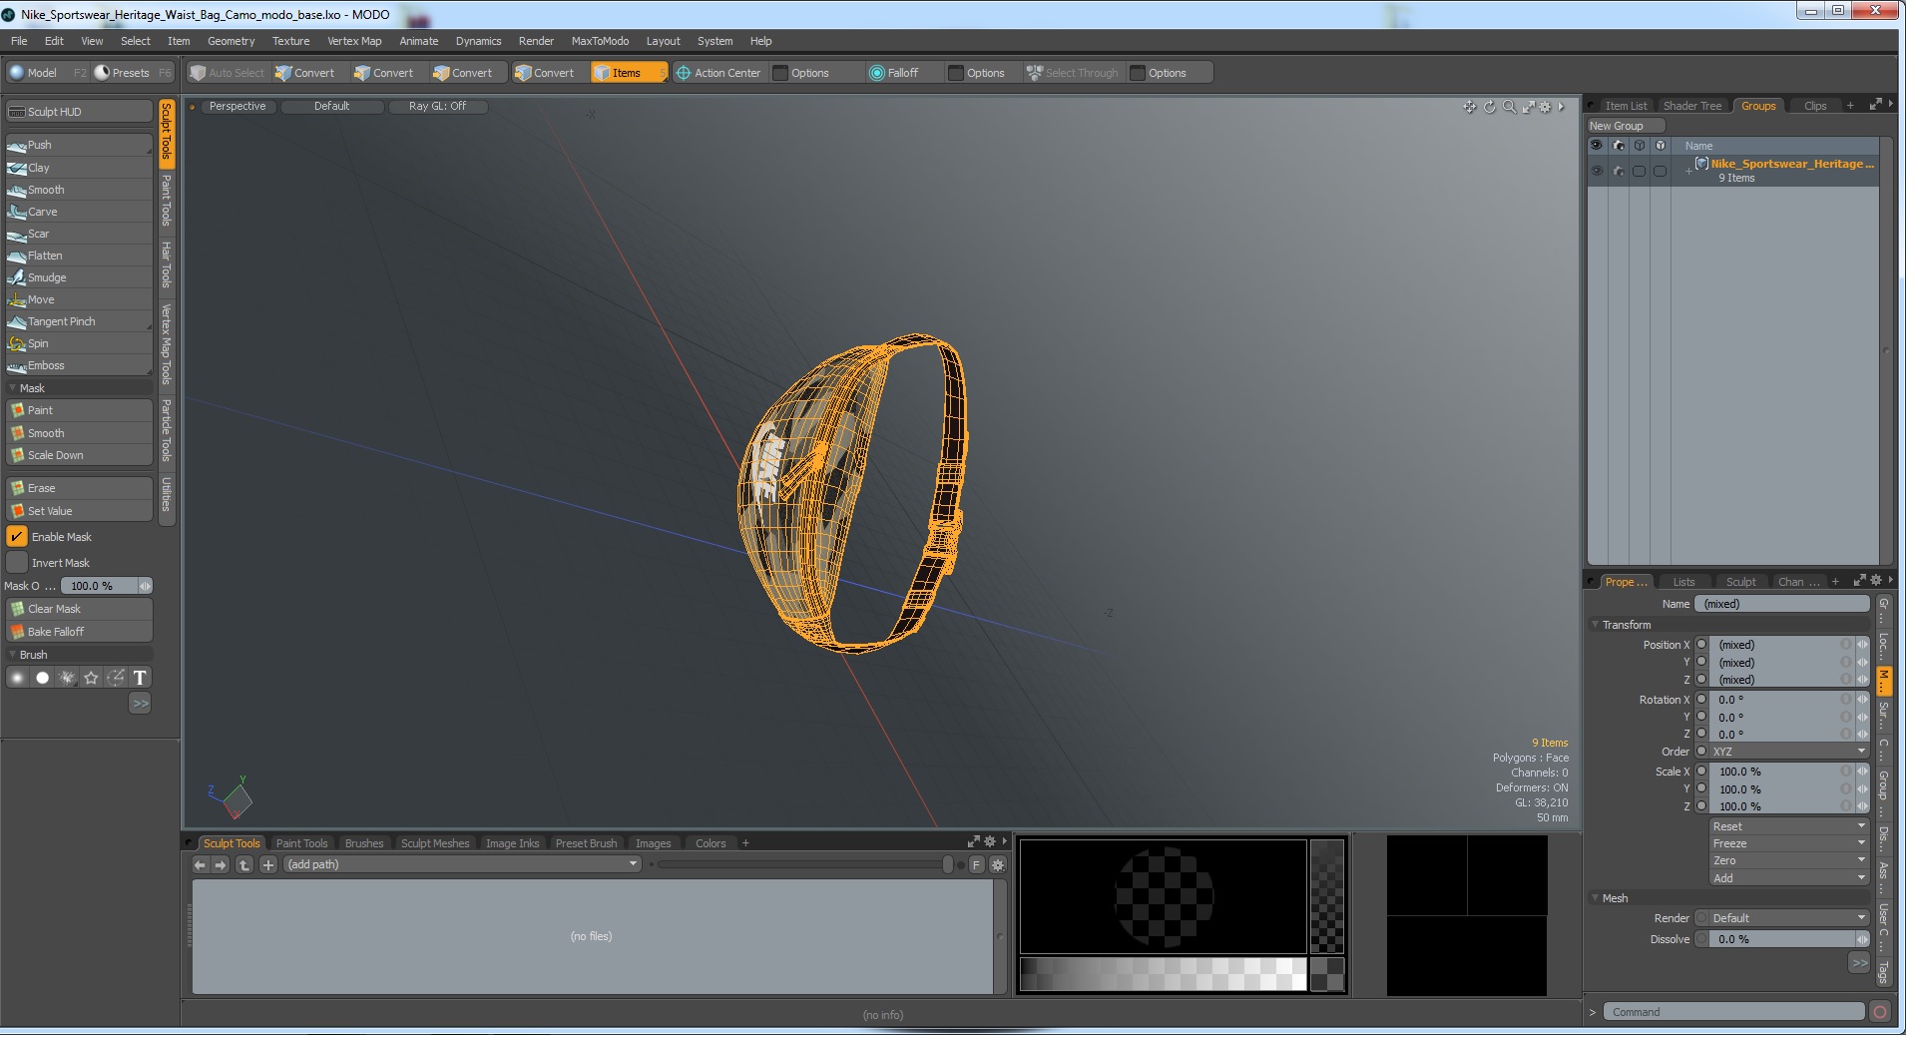Pick the hard round brush tip icon
This screenshot has width=1916, height=1038.
tap(42, 679)
